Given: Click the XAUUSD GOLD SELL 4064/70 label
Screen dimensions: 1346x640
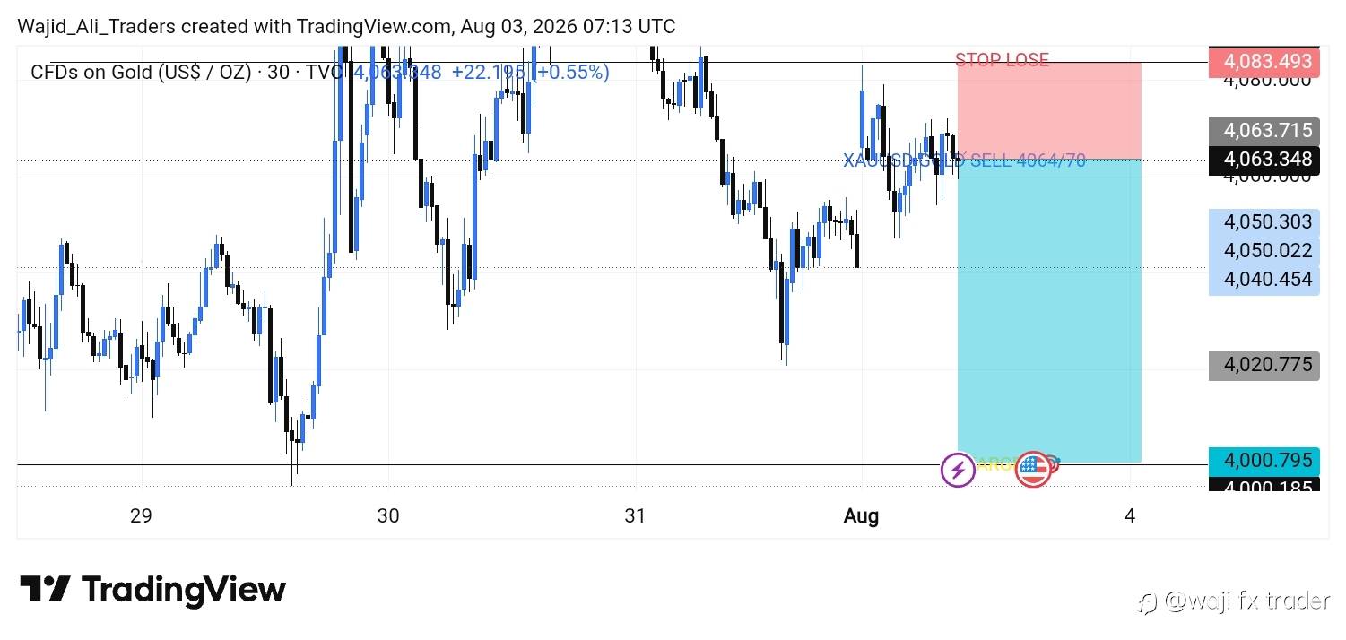Looking at the screenshot, I should [x=964, y=160].
